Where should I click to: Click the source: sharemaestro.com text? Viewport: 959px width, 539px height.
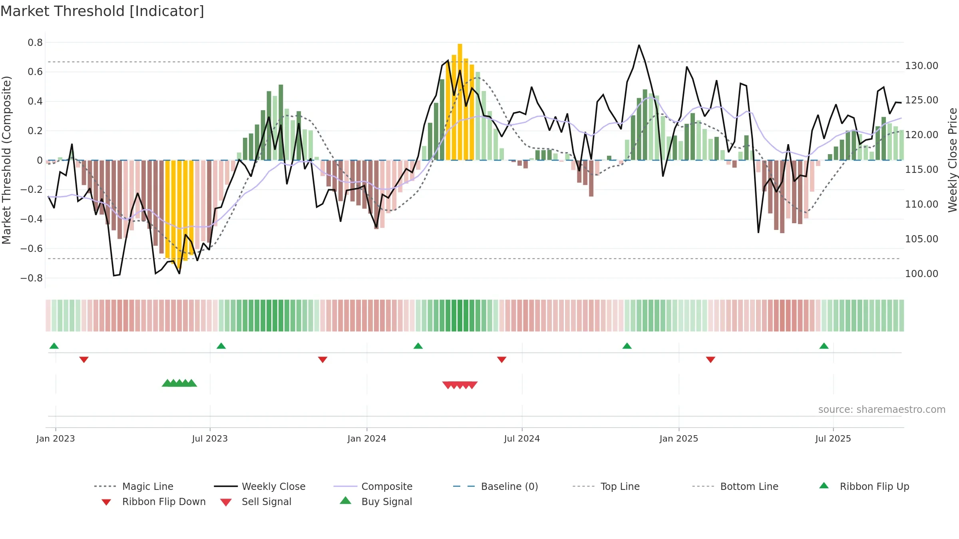coord(882,409)
